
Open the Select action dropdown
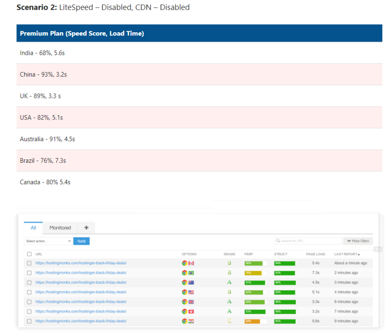pyautogui.click(x=47, y=241)
